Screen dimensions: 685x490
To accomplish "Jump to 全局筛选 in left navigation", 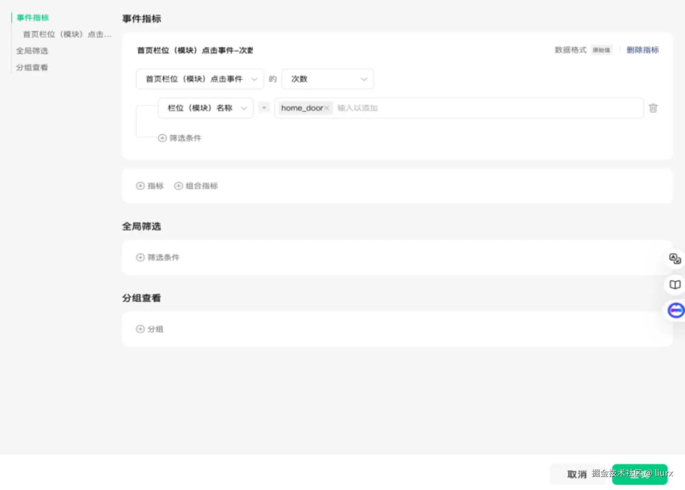I will pos(32,51).
